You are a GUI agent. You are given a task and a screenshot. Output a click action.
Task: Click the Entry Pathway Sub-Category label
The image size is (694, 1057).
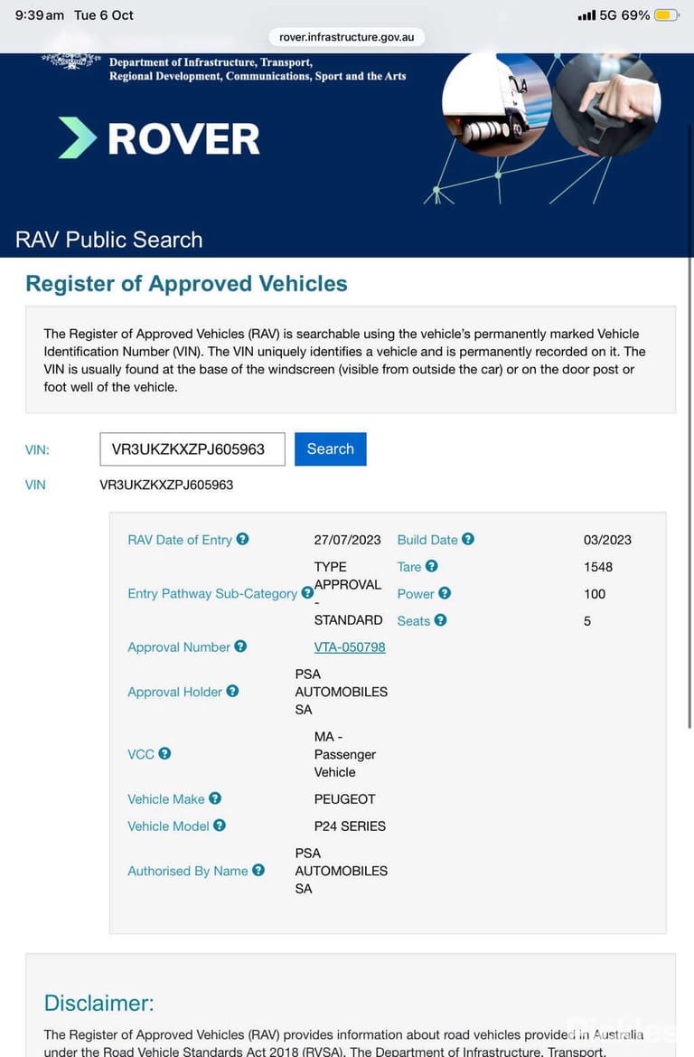click(212, 594)
